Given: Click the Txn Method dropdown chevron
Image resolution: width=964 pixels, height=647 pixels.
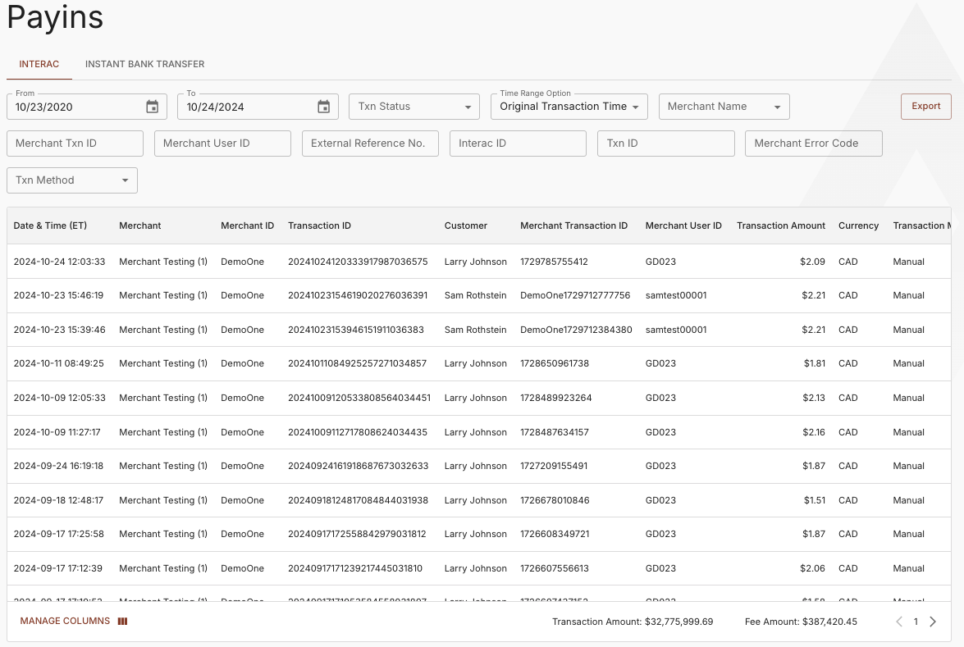Looking at the screenshot, I should click(125, 180).
